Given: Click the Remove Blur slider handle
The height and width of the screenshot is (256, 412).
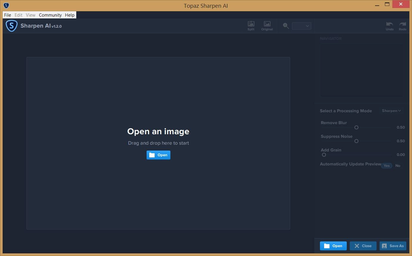Looking at the screenshot, I should click(356, 127).
